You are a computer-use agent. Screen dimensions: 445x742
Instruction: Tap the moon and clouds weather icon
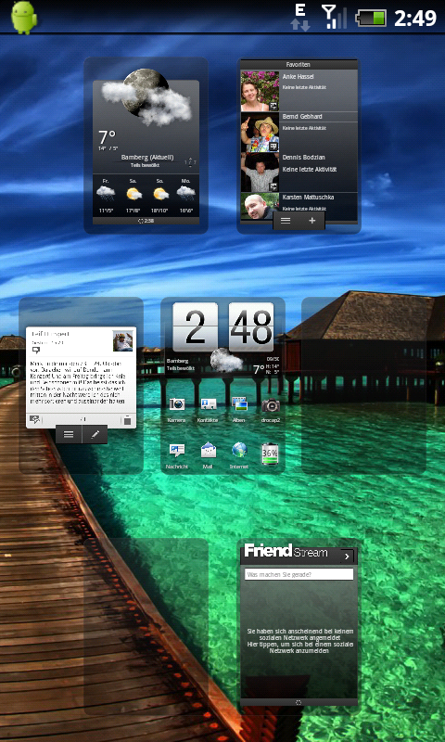coord(146,97)
